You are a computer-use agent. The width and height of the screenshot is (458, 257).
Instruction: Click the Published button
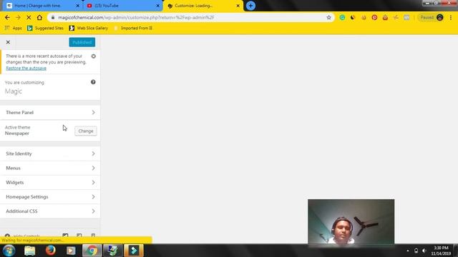coord(82,42)
